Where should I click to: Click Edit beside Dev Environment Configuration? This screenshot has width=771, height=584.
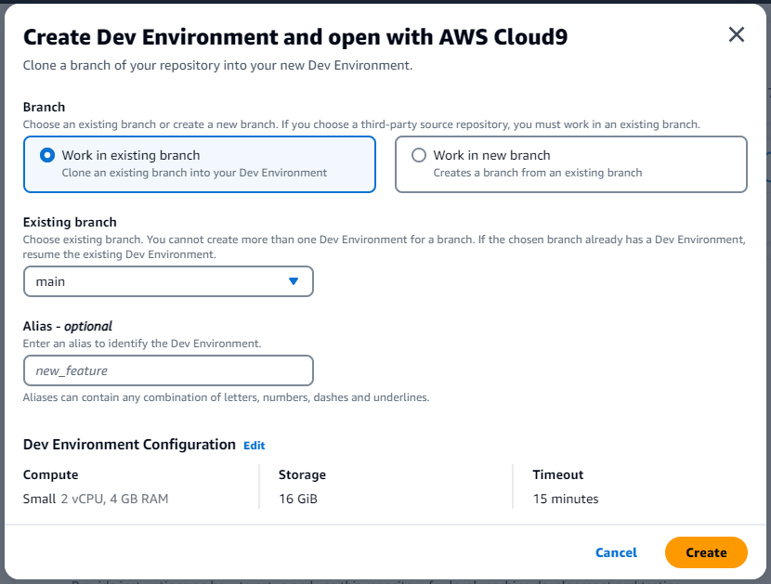click(x=254, y=446)
